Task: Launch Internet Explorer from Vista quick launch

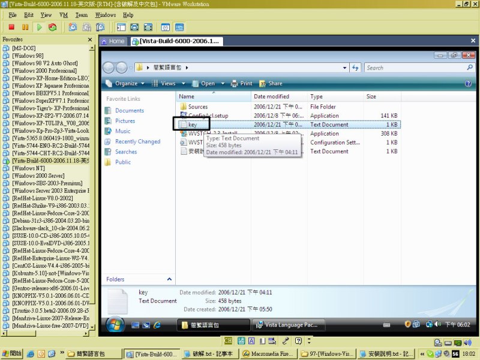Action: 157,325
